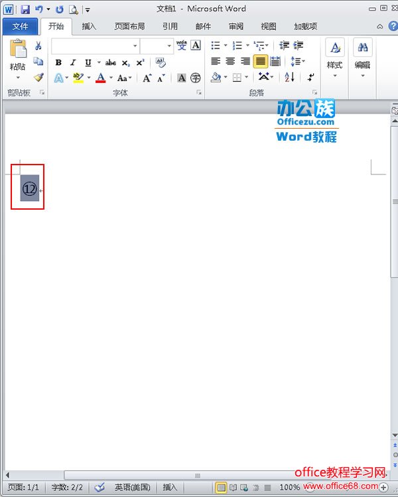Image resolution: width=398 pixels, height=497 pixels.
Task: Click the Enclose Characters (字) icon
Action: coord(196,78)
